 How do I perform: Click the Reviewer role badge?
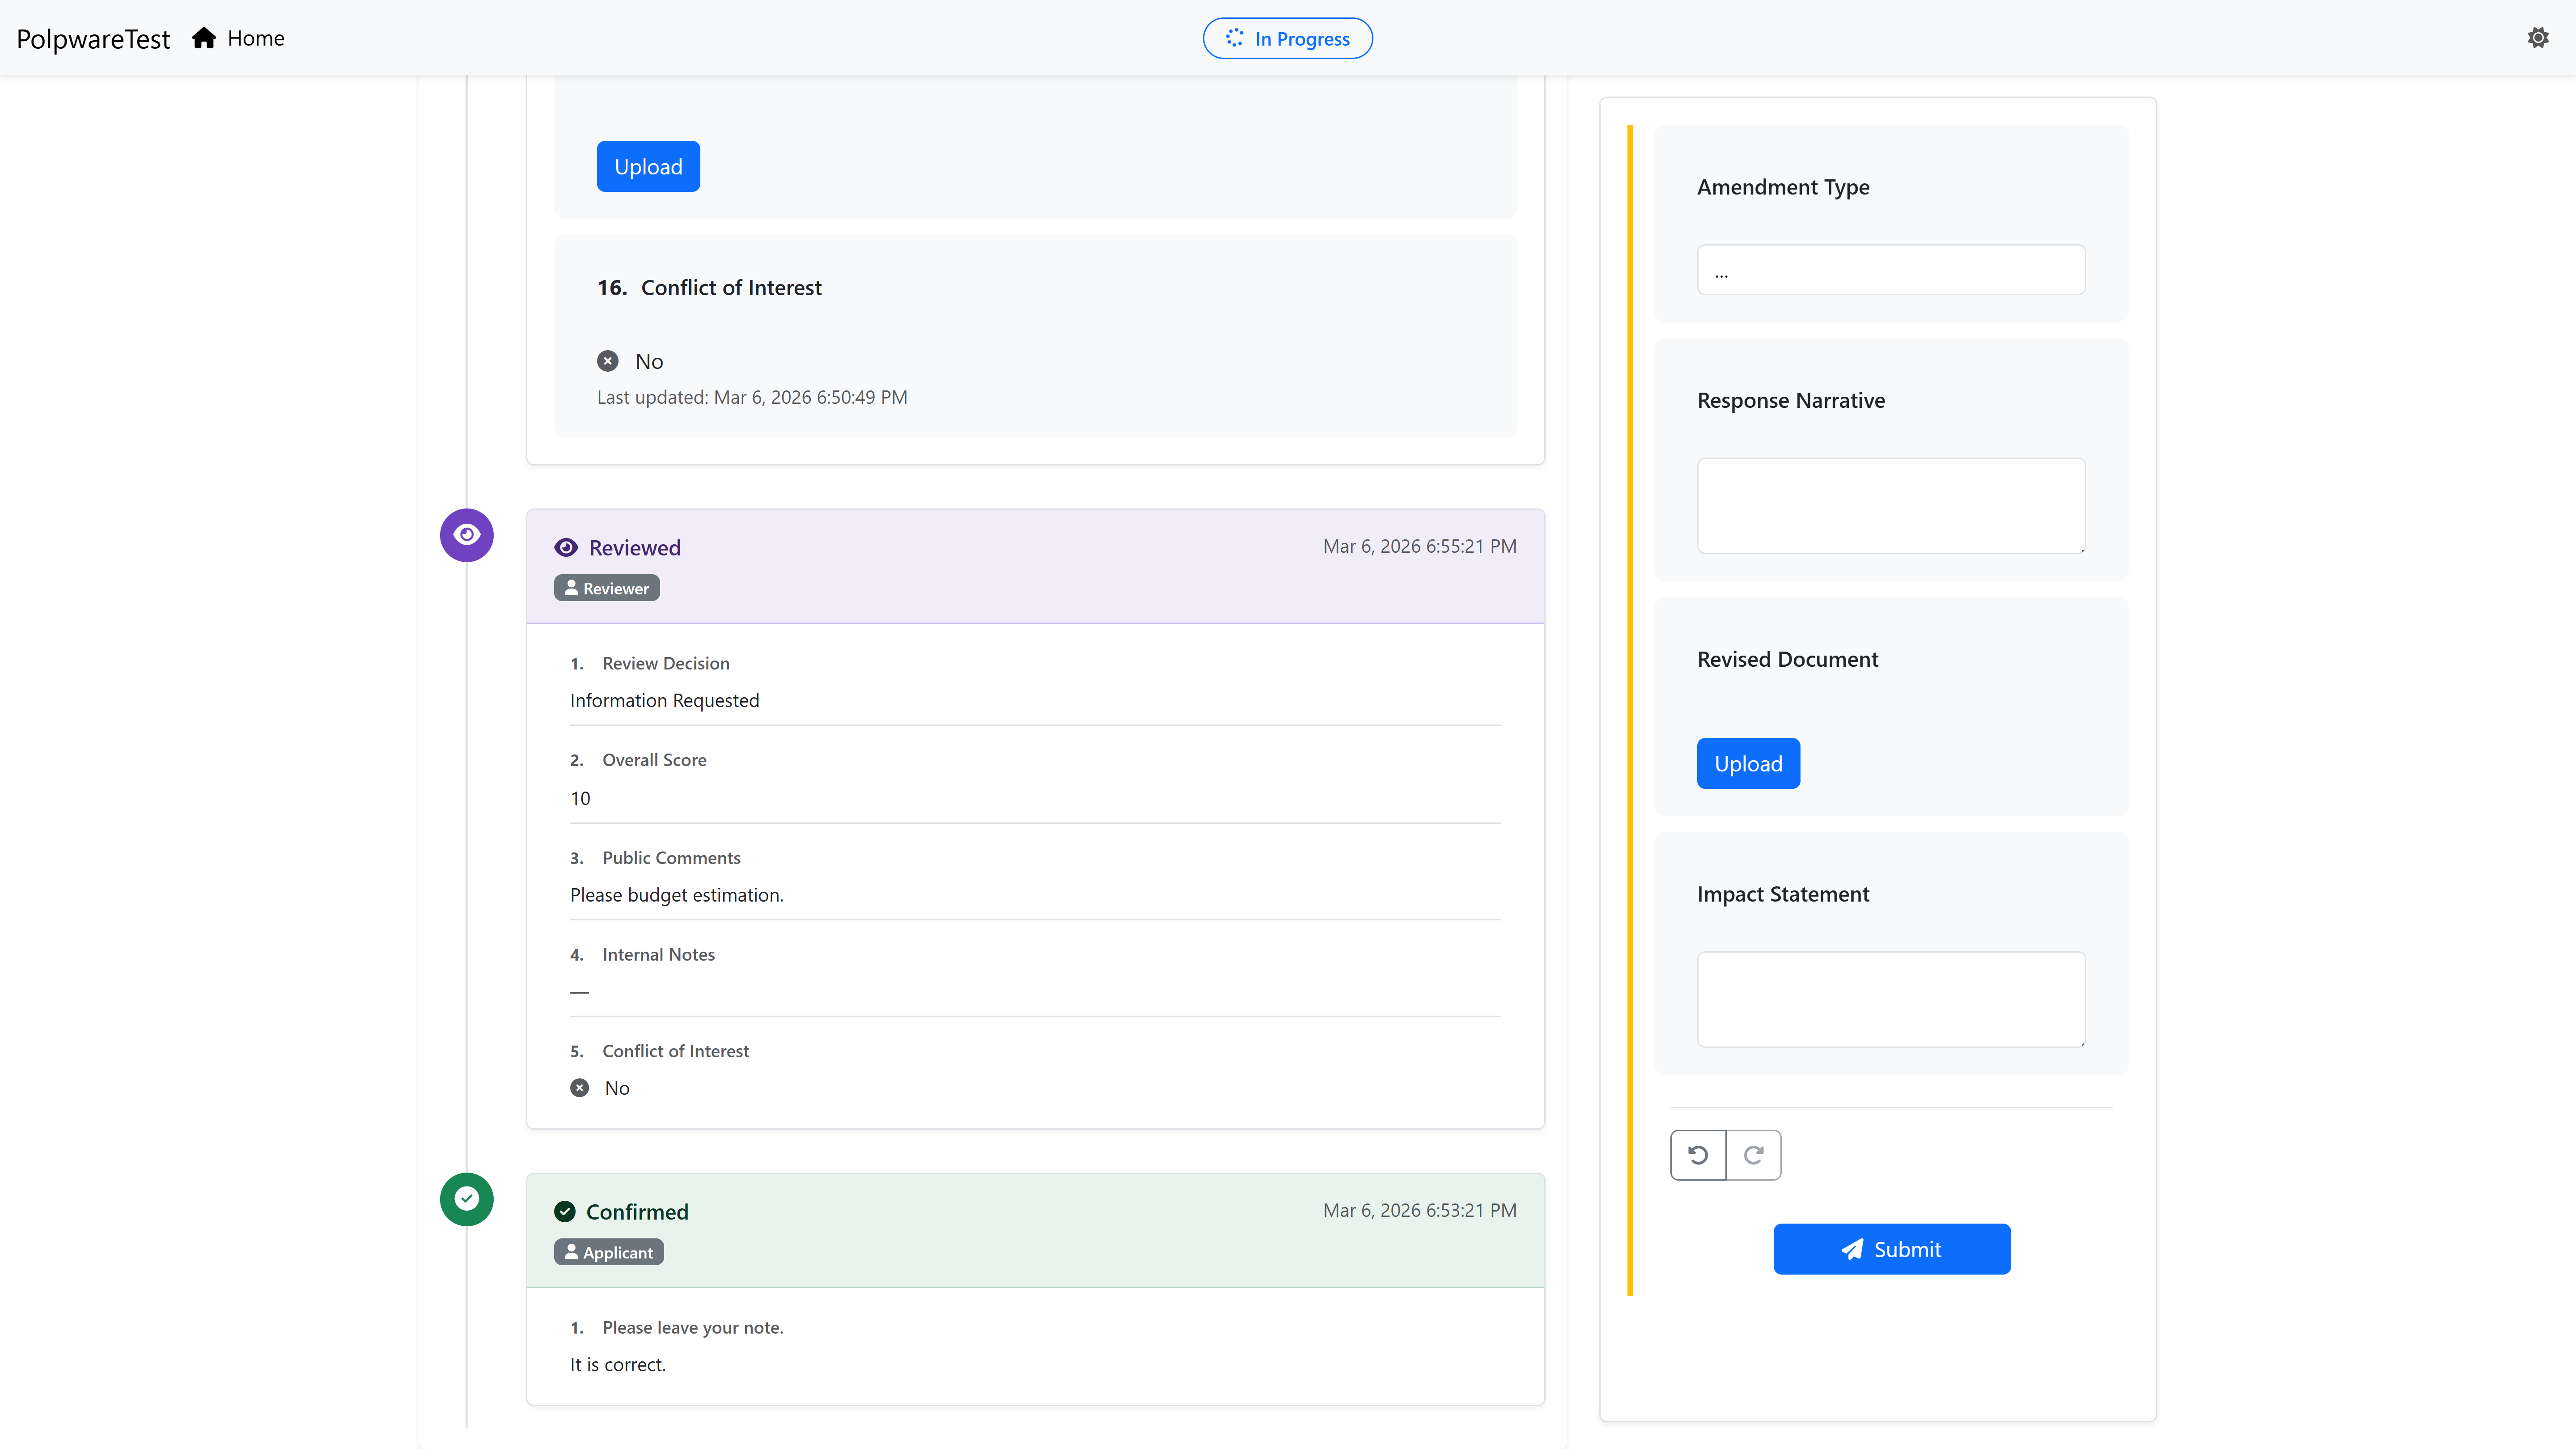pos(607,588)
